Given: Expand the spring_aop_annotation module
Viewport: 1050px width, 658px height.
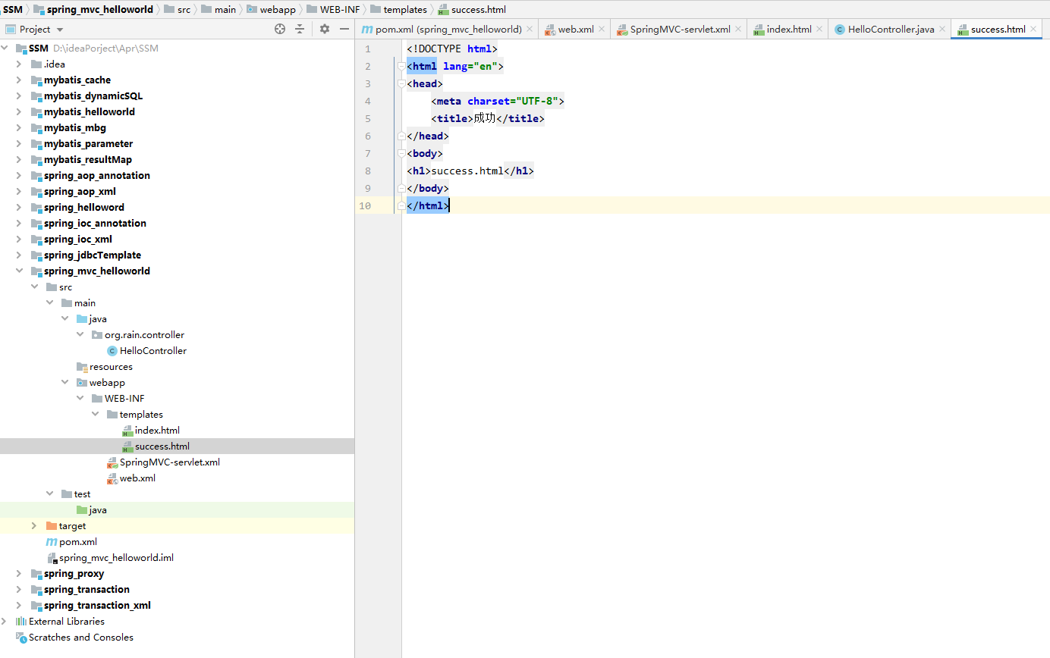Looking at the screenshot, I should point(19,175).
